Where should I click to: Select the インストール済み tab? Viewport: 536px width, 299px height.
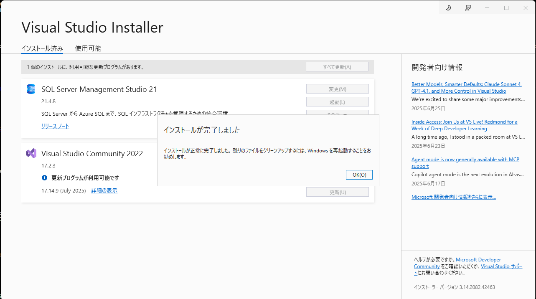click(x=42, y=48)
